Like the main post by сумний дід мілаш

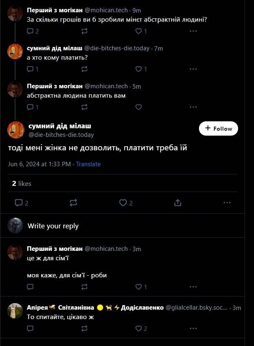coord(124,203)
